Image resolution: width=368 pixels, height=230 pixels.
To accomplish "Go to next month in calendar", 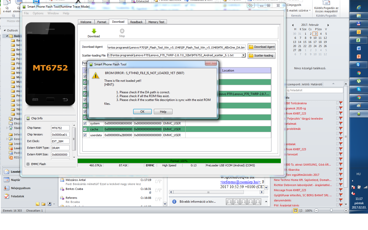I will point(328,25).
